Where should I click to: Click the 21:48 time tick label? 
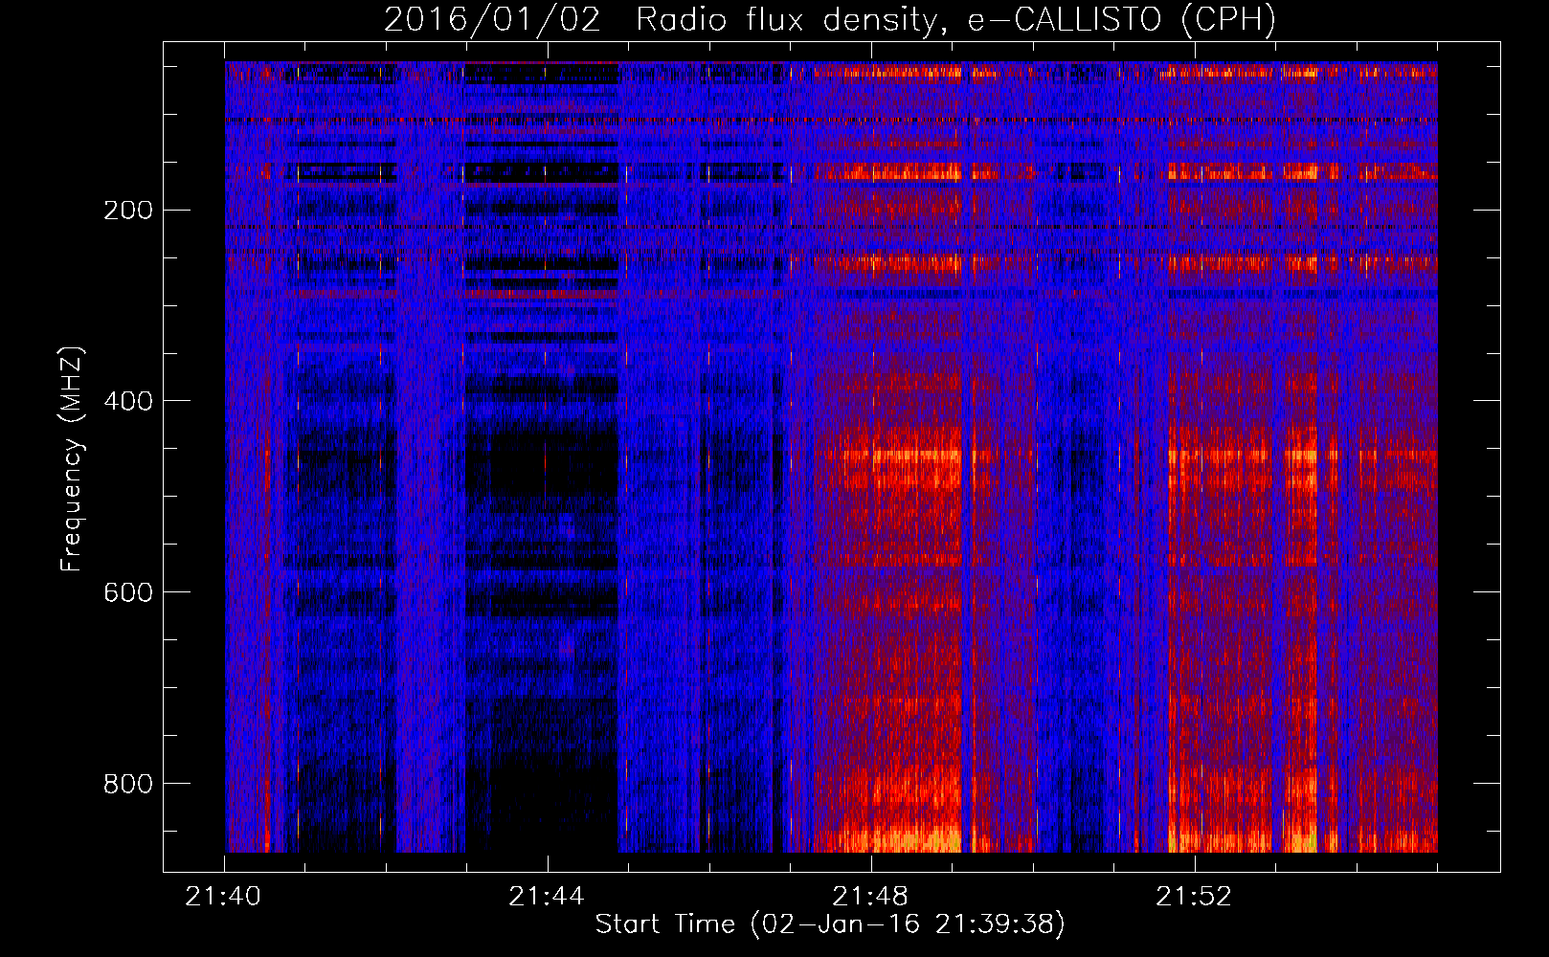tap(870, 897)
